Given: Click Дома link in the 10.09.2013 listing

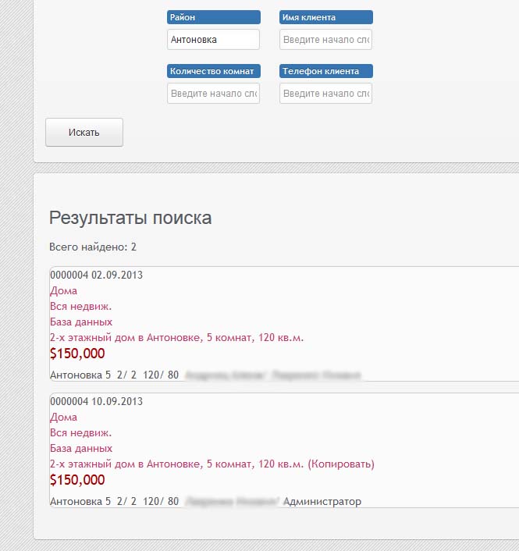Looking at the screenshot, I should 63,418.
